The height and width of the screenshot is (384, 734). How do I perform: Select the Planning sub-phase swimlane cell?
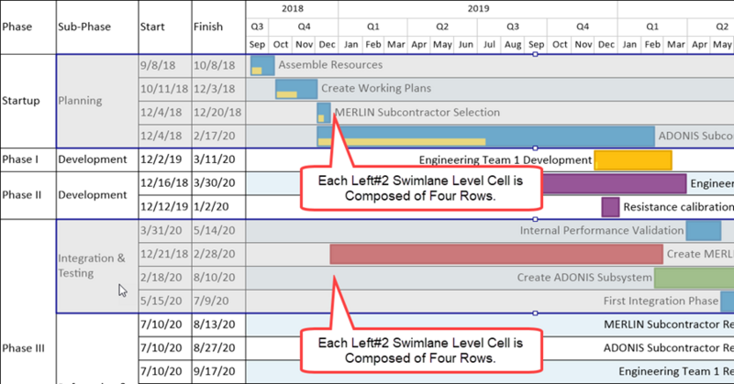click(x=97, y=101)
